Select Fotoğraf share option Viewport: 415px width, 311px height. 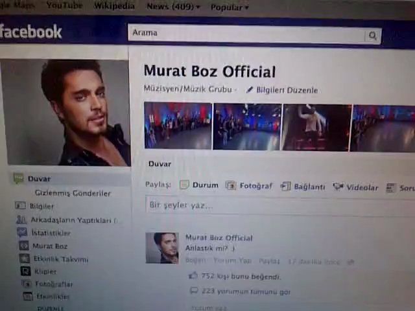(x=256, y=186)
